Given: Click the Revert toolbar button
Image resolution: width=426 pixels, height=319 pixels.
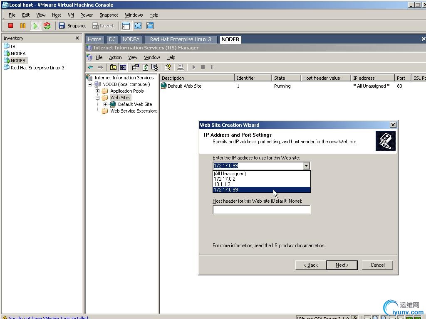Looking at the screenshot, I should pos(103,26).
